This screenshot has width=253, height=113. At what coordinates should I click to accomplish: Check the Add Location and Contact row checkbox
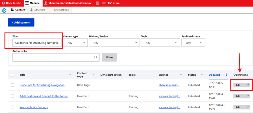(x=13, y=96)
